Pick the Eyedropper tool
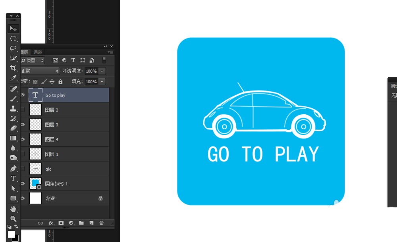The image size is (397, 242). 13,78
